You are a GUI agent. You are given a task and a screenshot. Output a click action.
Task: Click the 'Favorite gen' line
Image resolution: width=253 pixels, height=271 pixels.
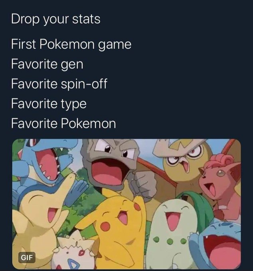pos(47,65)
